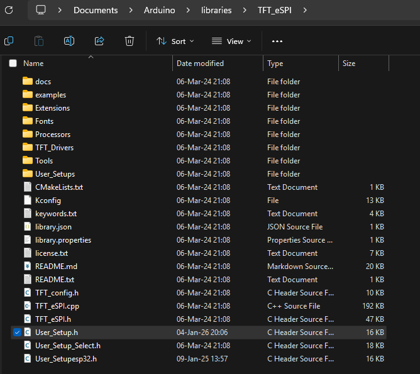
Task: Click the Copy icon in toolbar
Action: tap(9, 41)
